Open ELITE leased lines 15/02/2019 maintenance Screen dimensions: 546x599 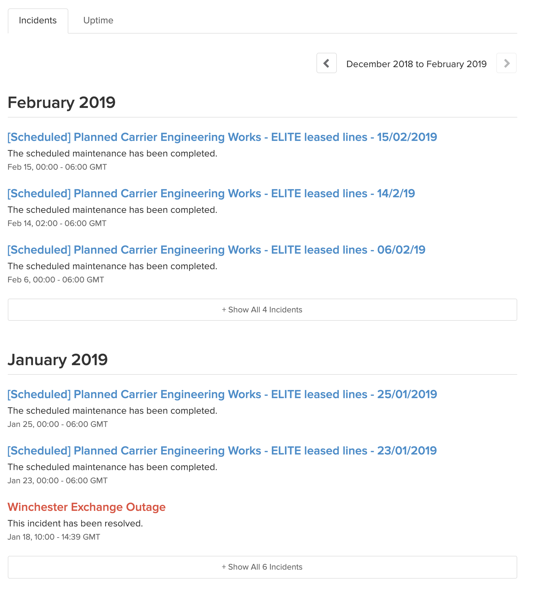[x=222, y=137]
